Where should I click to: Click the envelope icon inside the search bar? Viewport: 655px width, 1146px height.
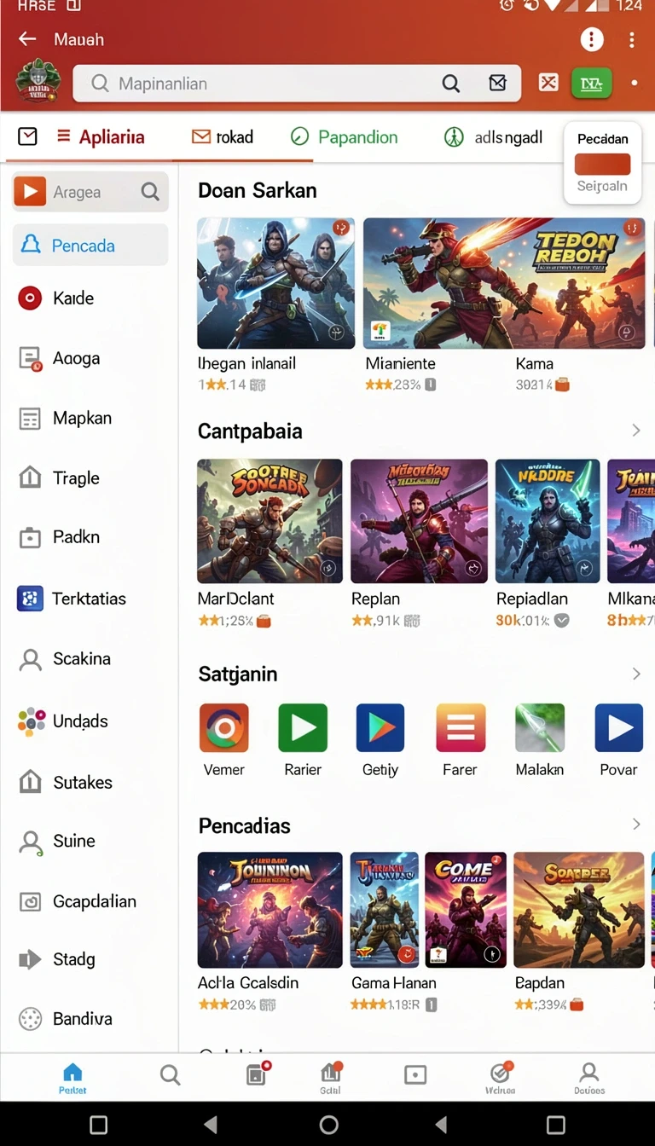(497, 84)
